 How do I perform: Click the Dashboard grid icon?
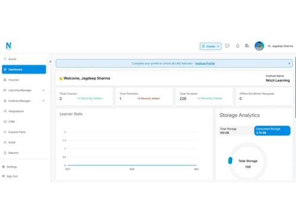[5, 69]
